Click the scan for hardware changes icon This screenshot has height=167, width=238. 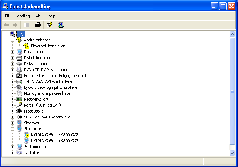tap(61, 25)
